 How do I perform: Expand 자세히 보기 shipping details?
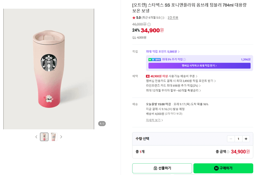coord(154,120)
